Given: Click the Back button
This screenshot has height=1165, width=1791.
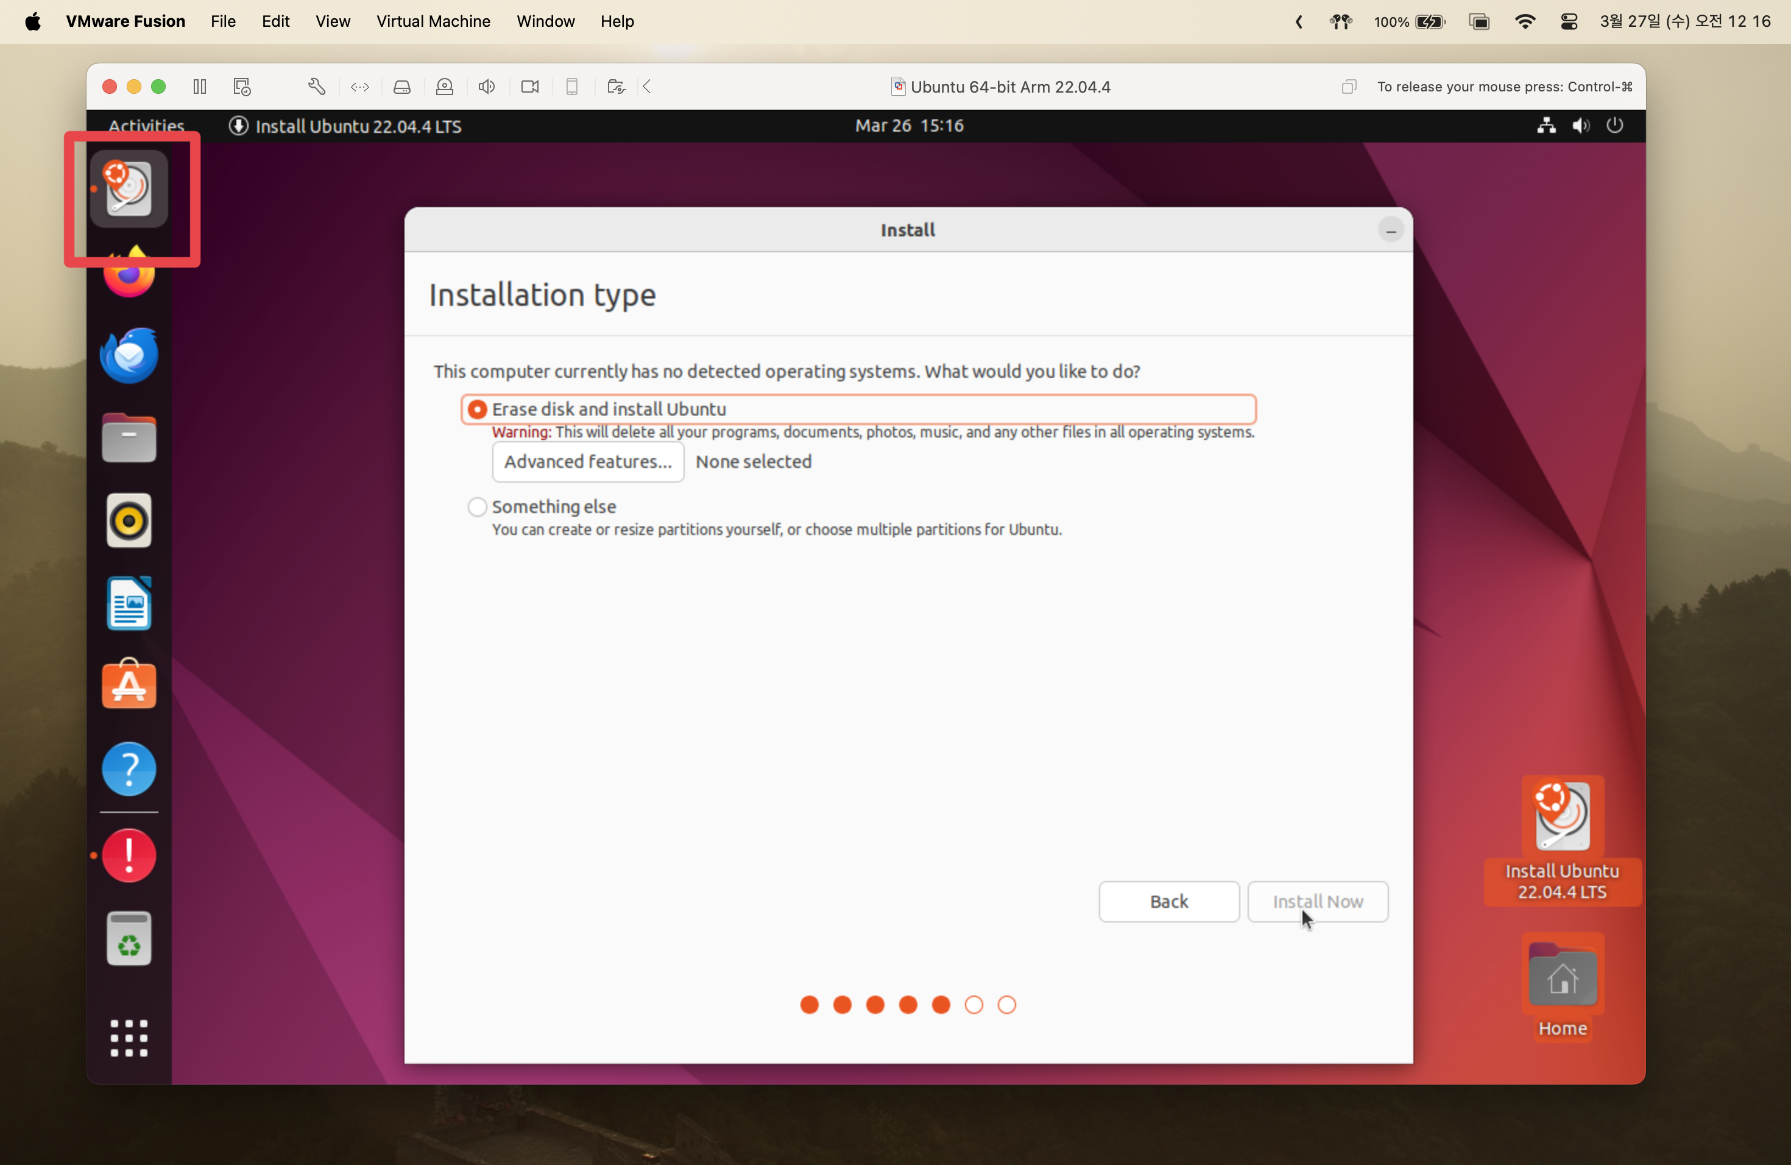Looking at the screenshot, I should (1168, 901).
